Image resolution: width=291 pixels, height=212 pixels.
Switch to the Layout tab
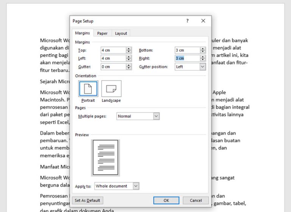click(x=121, y=33)
